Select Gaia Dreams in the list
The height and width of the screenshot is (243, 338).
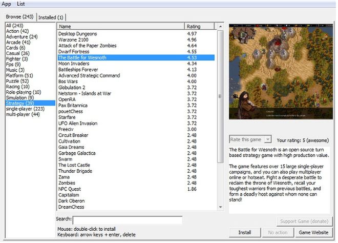click(x=136, y=147)
